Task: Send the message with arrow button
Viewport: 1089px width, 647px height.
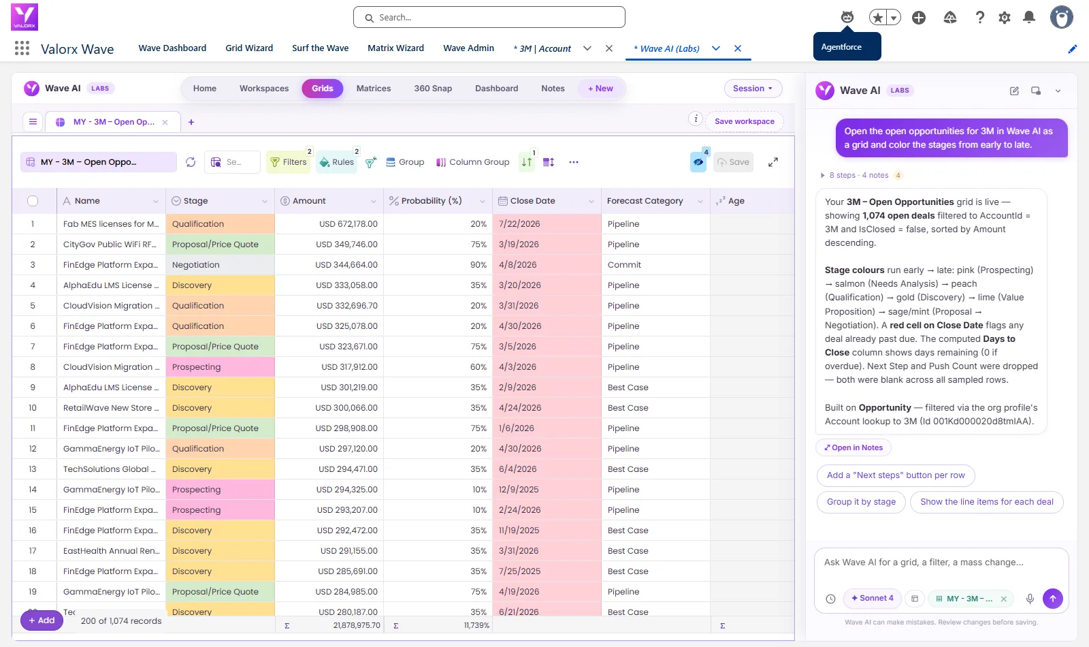Action: coord(1053,599)
